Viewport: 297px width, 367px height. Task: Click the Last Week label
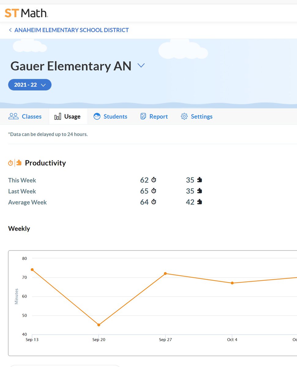22,191
